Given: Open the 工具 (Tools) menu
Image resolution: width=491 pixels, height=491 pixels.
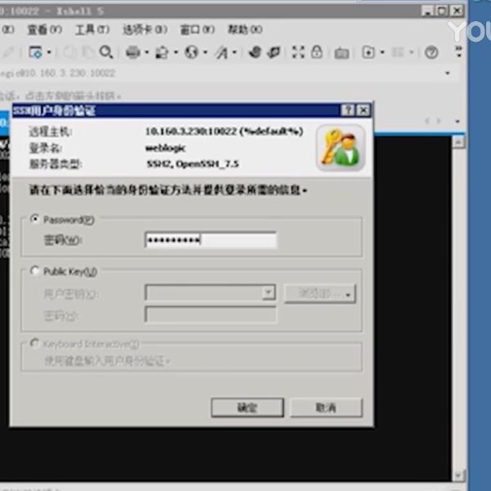Looking at the screenshot, I should pyautogui.click(x=91, y=29).
